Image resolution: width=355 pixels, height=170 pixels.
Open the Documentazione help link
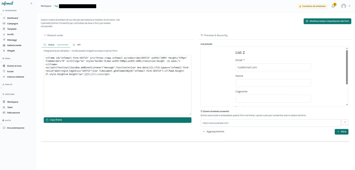pos(16,128)
